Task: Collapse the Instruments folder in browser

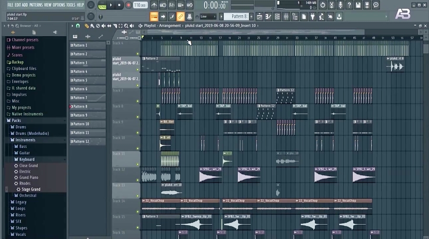Action: tap(25, 140)
